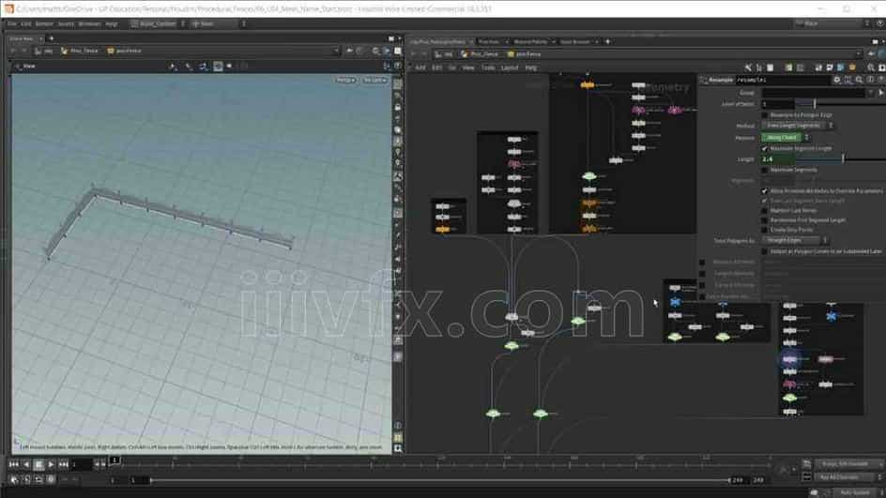The image size is (886, 498).
Task: Click the playbar range slider
Action: 441,480
